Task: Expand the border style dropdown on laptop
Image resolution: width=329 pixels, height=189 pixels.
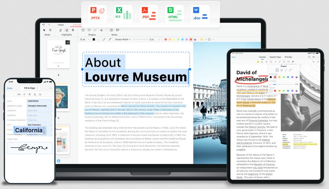Action: (x=213, y=39)
